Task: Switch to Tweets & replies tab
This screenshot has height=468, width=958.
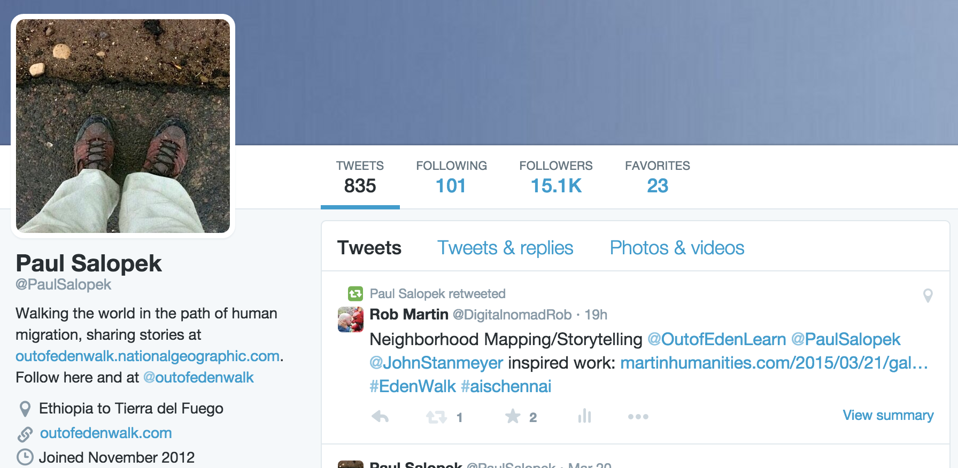Action: [x=505, y=248]
